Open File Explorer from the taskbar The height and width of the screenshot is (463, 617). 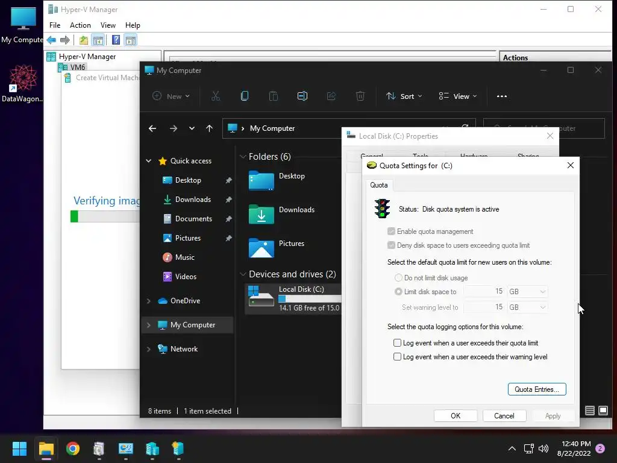[46, 449]
